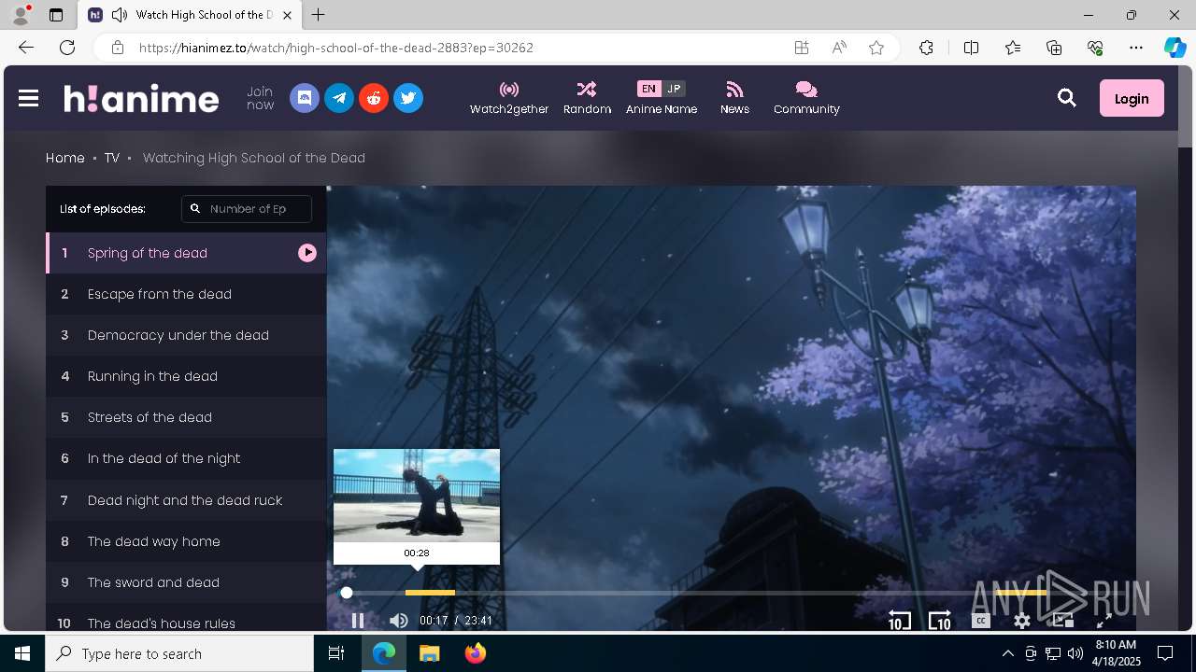Go to the HiAnime logo homepage
1196x672 pixels.
141,98
